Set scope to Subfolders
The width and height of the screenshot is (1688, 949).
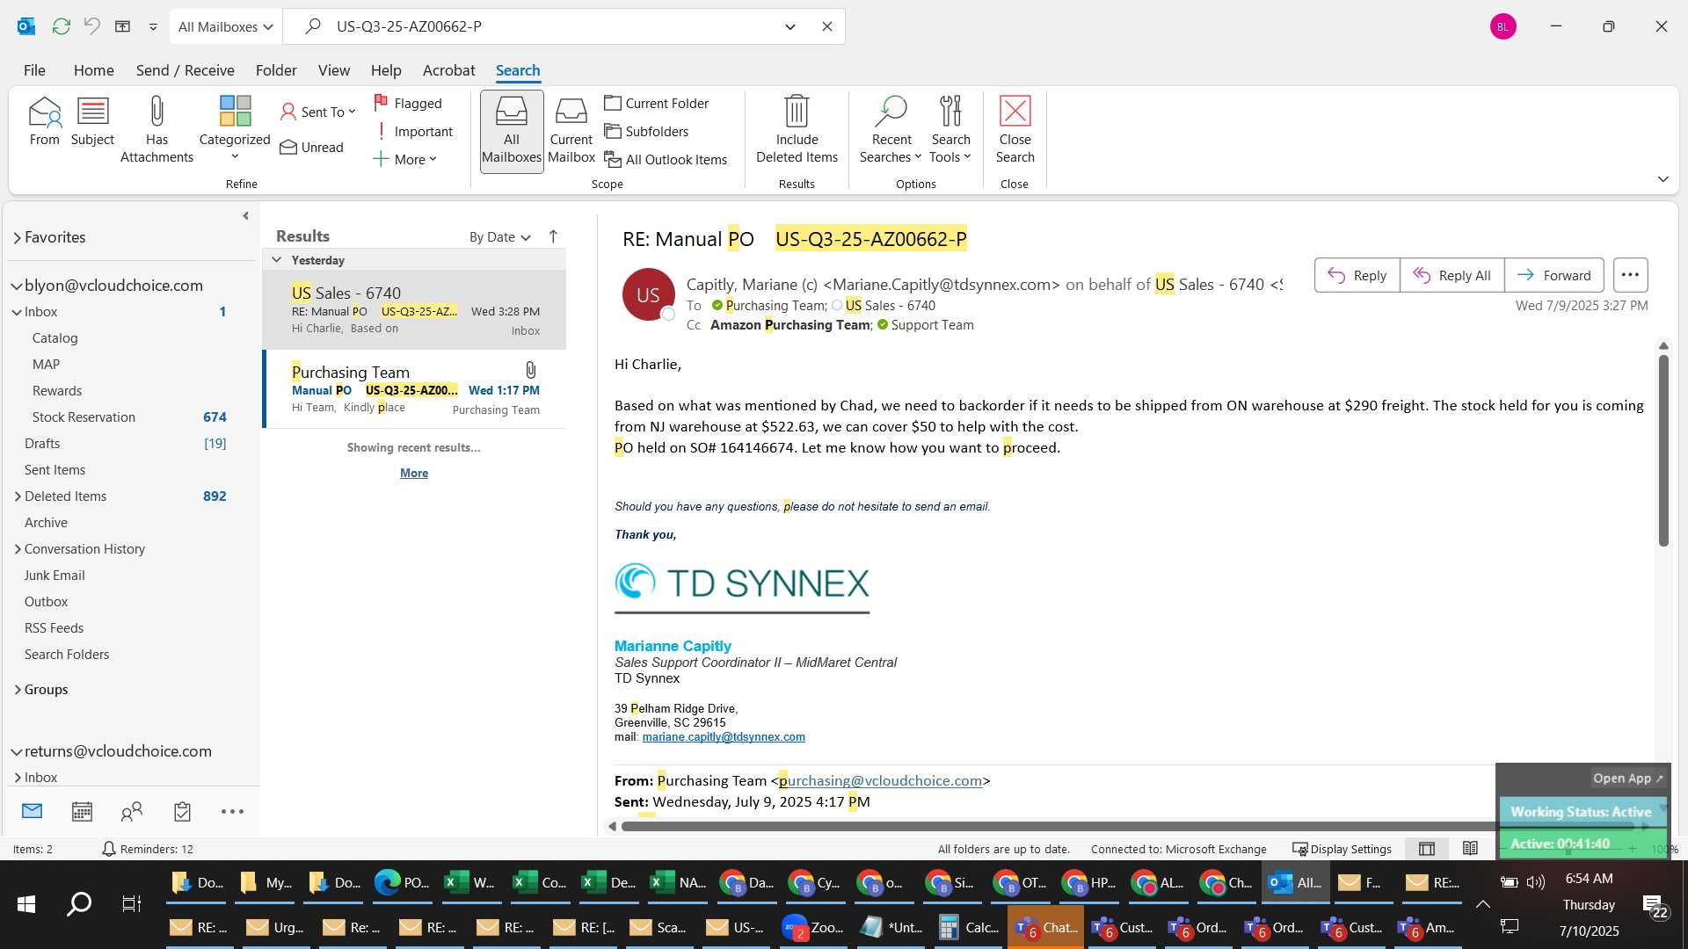(x=647, y=131)
